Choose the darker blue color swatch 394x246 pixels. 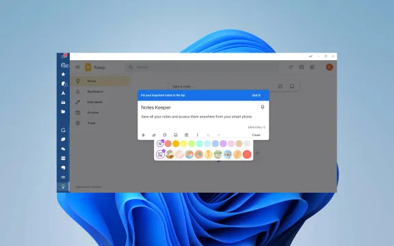point(215,143)
